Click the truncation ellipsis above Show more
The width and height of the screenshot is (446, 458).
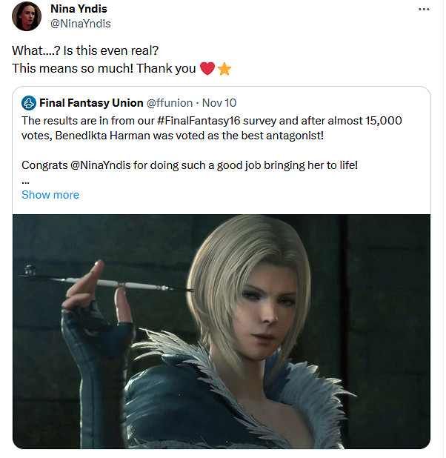[25, 182]
